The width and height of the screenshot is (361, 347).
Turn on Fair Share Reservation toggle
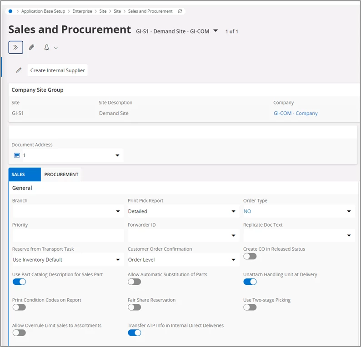click(134, 307)
